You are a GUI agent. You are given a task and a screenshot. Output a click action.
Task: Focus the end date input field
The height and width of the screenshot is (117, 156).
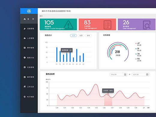(141, 74)
